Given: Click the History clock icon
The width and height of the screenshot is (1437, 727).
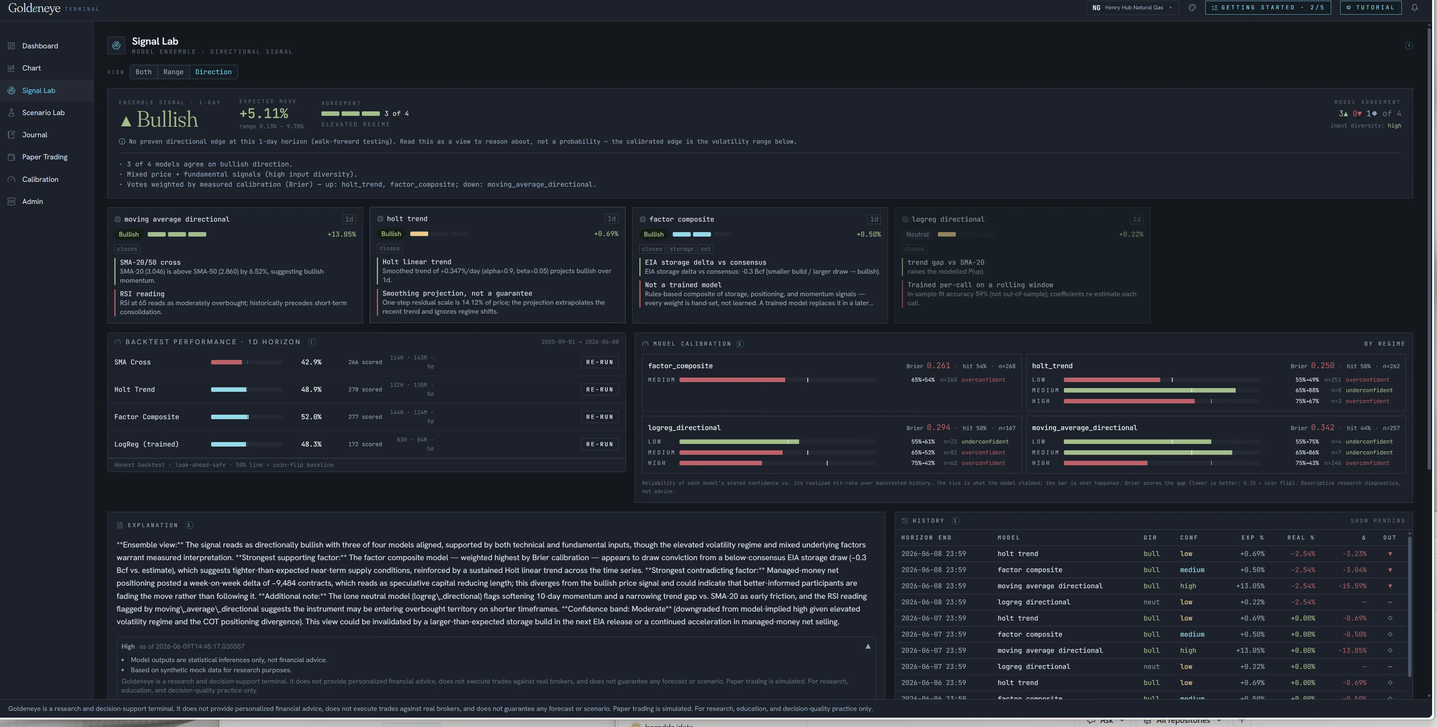Looking at the screenshot, I should point(905,520).
